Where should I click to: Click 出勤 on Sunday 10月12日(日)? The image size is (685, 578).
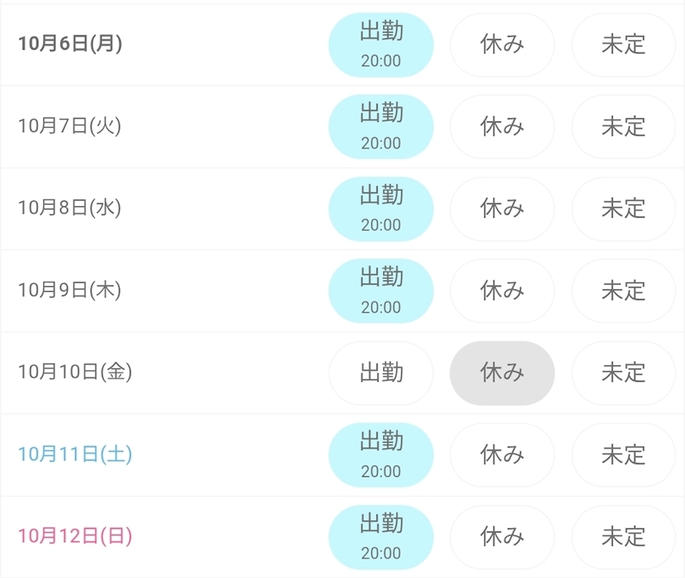381,537
